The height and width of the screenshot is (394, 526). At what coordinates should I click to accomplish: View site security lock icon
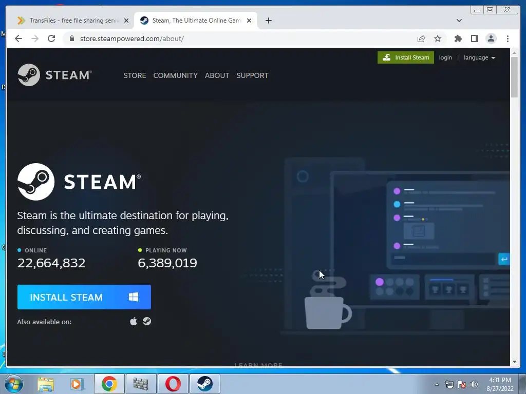pyautogui.click(x=71, y=38)
